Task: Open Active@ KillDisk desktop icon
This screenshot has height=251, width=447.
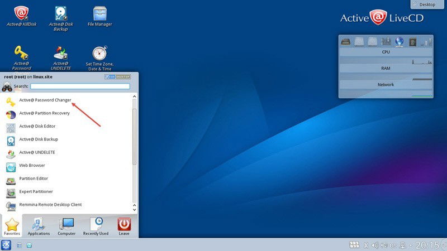Action: (21, 16)
